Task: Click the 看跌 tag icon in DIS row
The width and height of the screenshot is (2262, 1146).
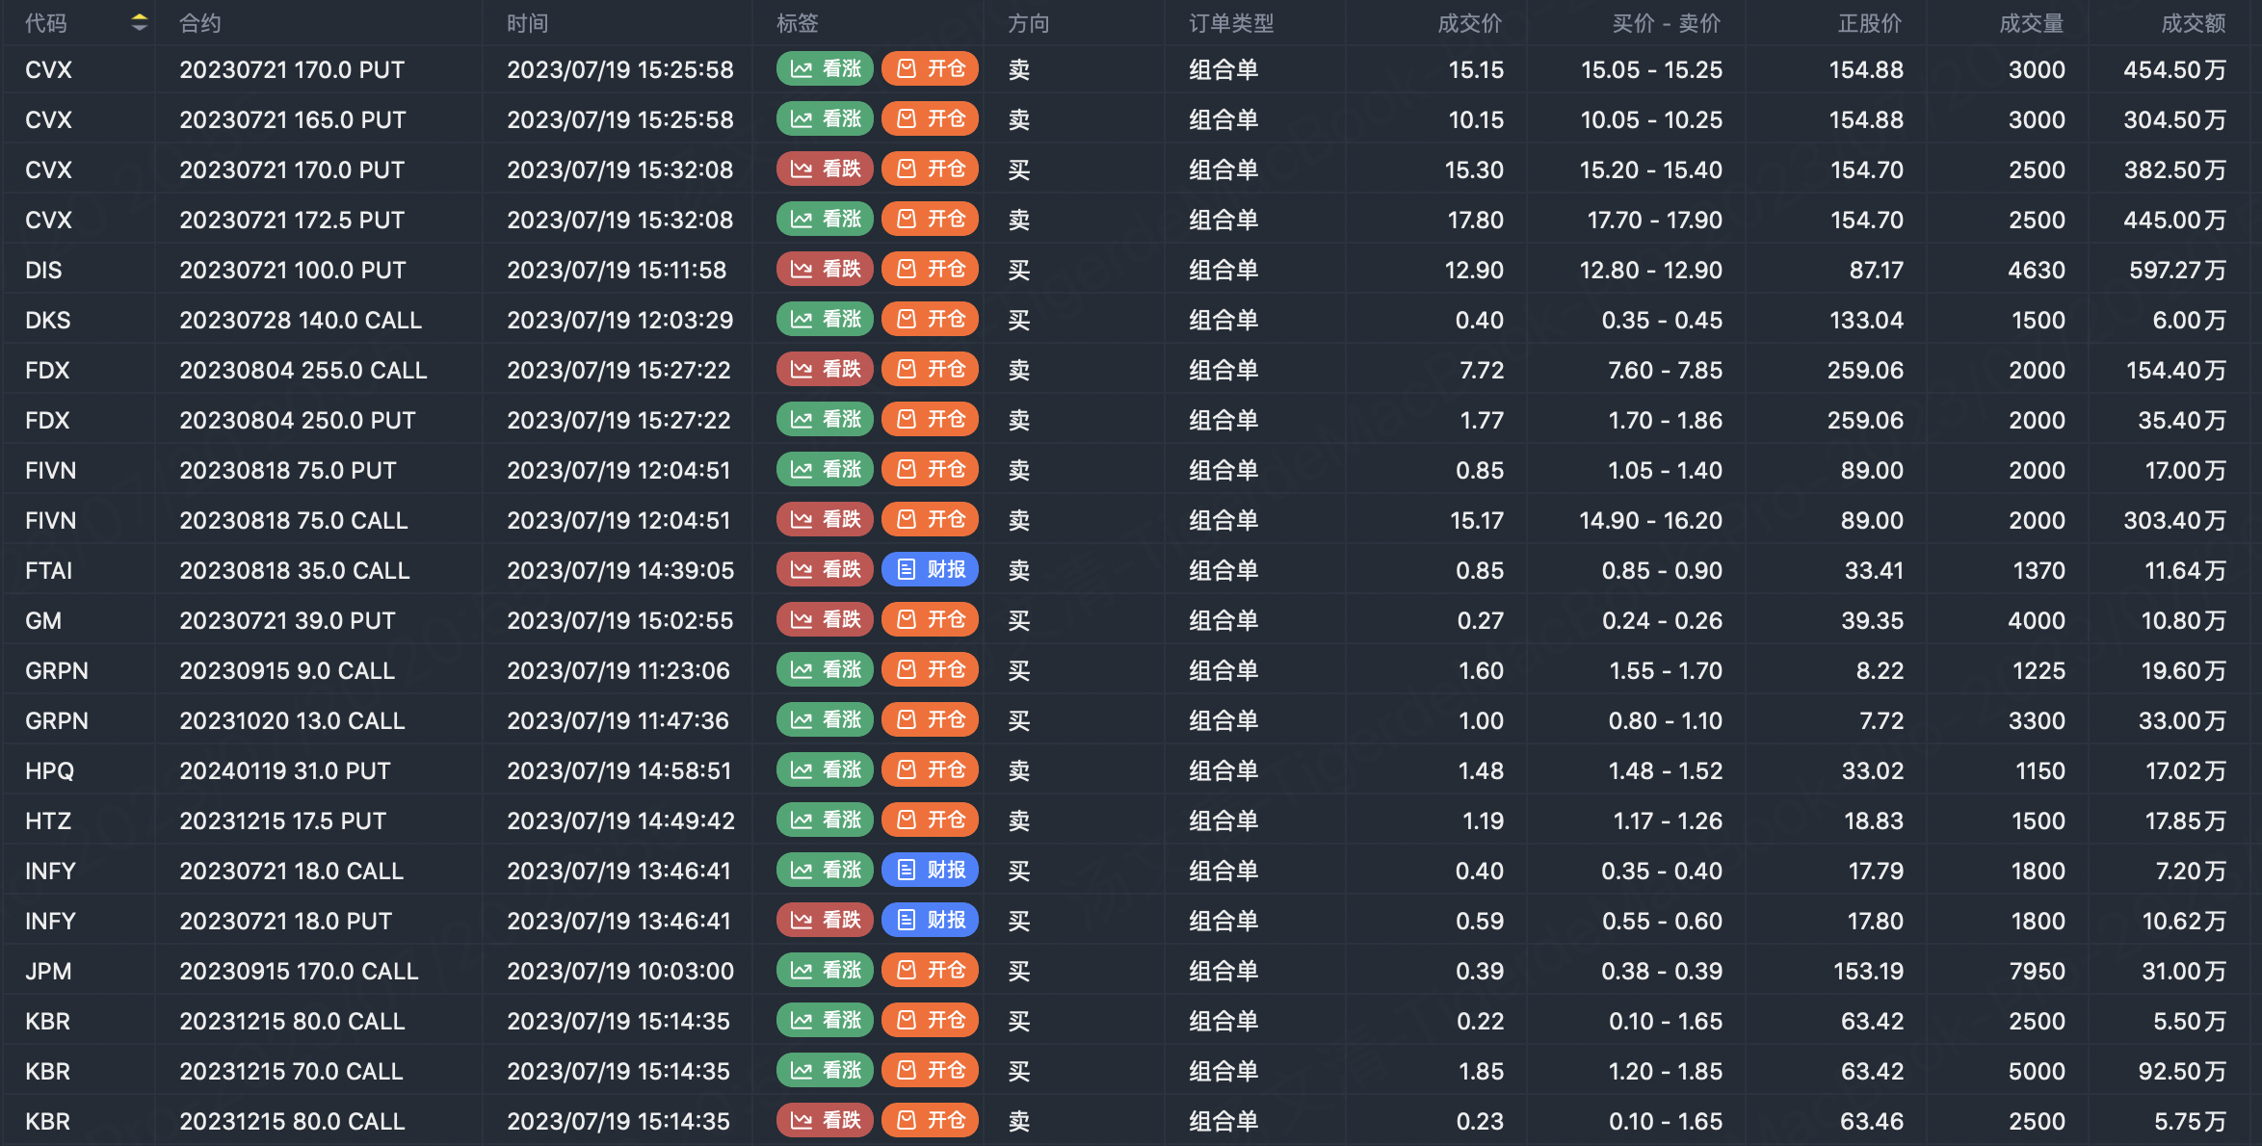Action: [x=802, y=270]
